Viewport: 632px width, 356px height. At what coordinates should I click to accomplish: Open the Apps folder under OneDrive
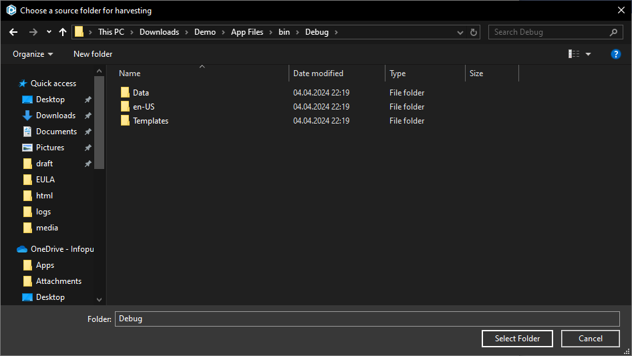tap(45, 265)
